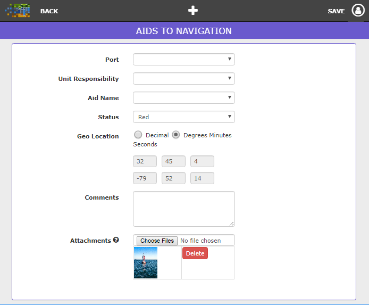369x305 pixels.
Task: Click latitude degrees field with 32
Action: [145, 161]
